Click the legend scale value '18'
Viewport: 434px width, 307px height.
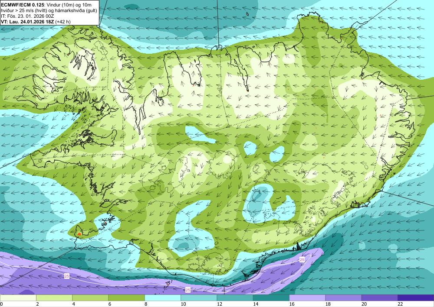(328, 304)
